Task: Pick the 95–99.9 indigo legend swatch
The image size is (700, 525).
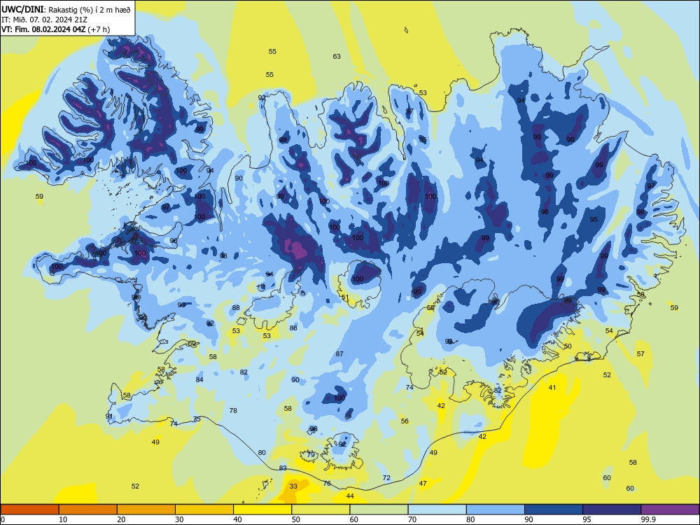Action: 612,510
